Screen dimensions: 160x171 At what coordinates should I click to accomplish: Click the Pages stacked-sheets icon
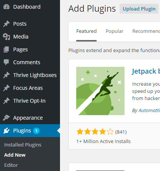click(x=6, y=49)
